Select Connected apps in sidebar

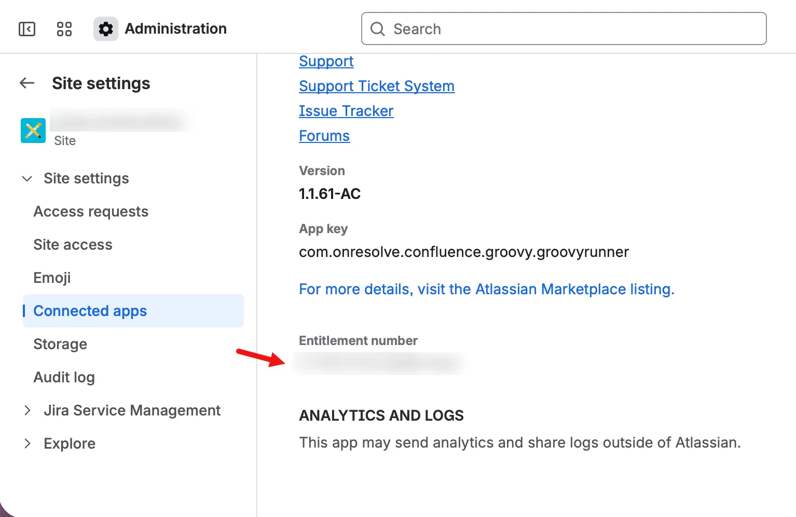pos(133,311)
